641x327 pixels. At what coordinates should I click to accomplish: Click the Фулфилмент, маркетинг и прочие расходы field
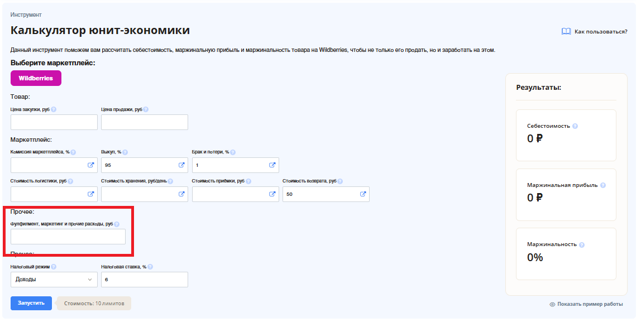tap(68, 237)
